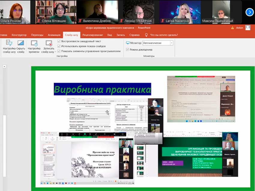Viewport: 255px width, 191px height.
Task: Expand the Монитор Автоматически dropdown
Action: (171, 43)
